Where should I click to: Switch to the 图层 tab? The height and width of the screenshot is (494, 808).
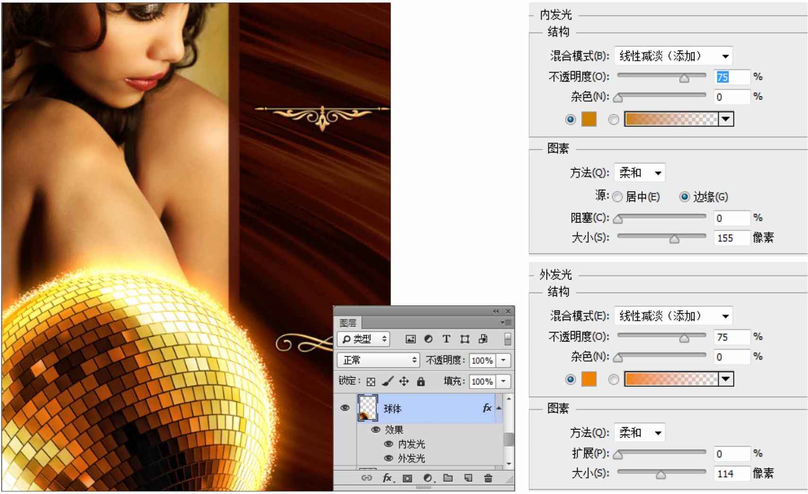[348, 323]
